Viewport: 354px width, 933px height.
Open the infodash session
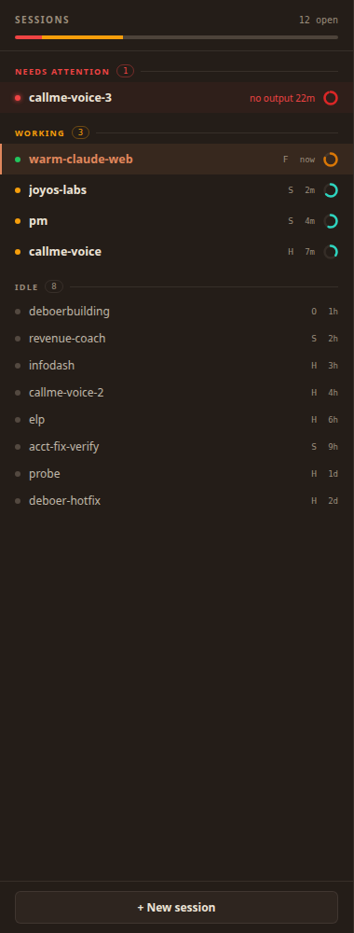pyautogui.click(x=177, y=366)
